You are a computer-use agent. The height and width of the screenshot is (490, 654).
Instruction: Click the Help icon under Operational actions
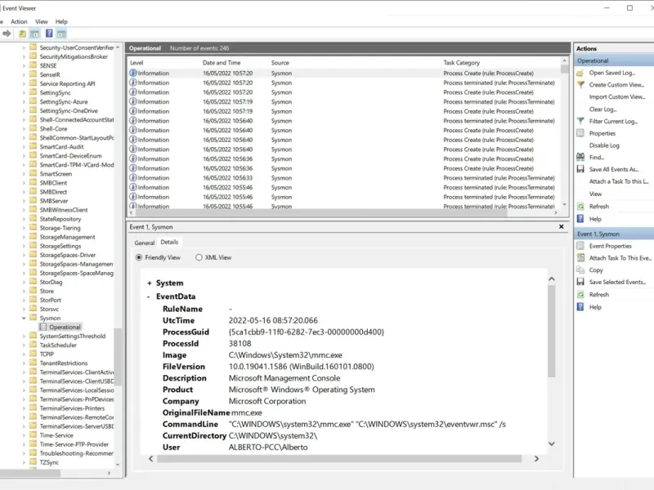pos(580,219)
